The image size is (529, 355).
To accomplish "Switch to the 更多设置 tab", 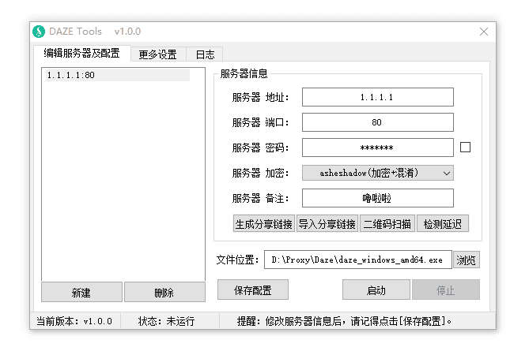I will click(157, 54).
